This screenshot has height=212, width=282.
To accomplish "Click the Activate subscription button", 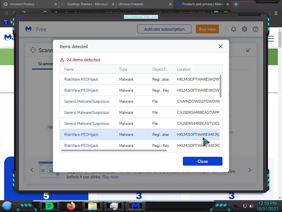I will pos(164,29).
